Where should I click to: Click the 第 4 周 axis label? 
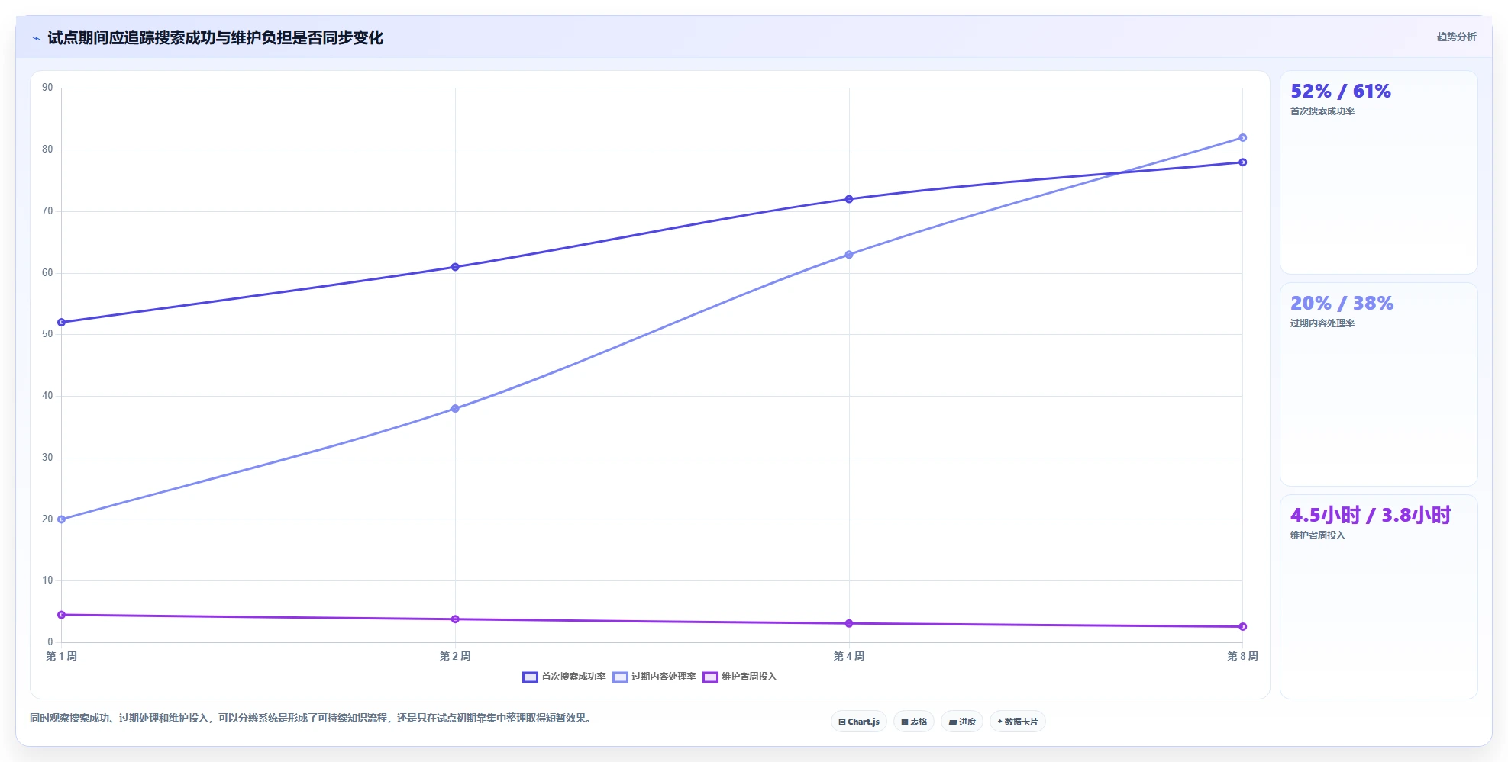(849, 656)
